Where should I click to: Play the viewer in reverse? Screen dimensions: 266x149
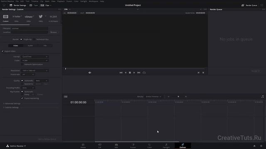click(126, 73)
